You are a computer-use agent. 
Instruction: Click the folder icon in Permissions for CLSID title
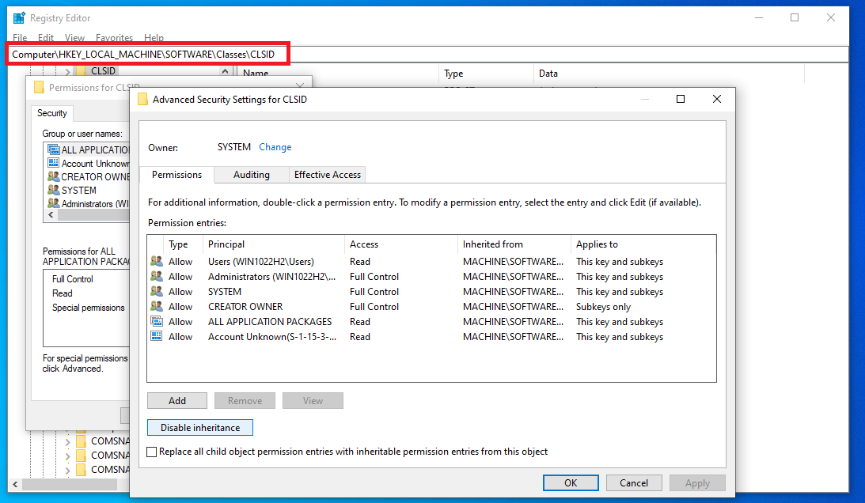point(39,87)
